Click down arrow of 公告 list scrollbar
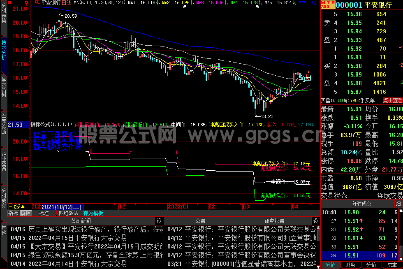 coord(318,267)
